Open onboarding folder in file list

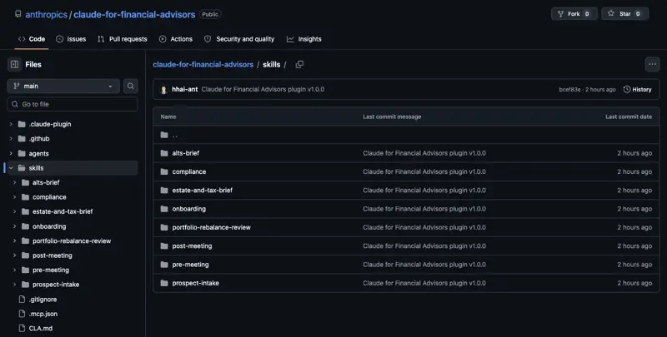[x=189, y=209]
